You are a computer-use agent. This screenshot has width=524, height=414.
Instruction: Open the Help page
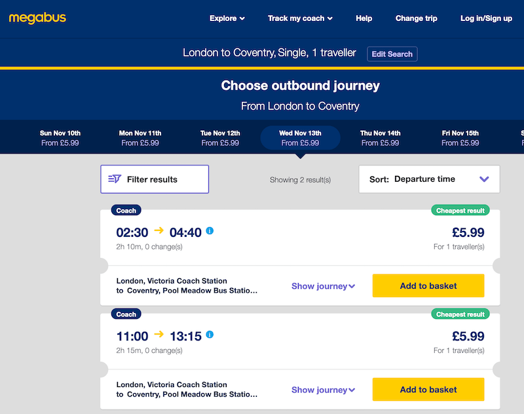[364, 18]
